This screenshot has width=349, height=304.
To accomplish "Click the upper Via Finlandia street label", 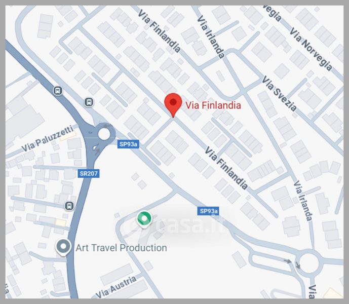I will click(159, 31).
